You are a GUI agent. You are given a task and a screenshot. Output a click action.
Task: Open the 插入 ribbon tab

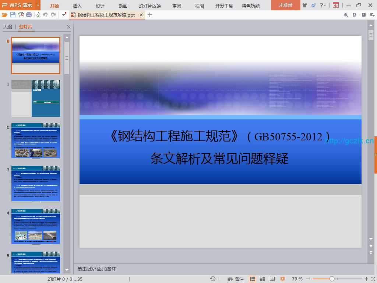coord(77,6)
